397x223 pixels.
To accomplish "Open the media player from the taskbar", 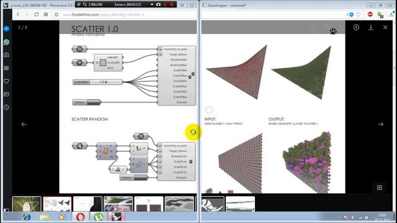I will click(x=61, y=217).
